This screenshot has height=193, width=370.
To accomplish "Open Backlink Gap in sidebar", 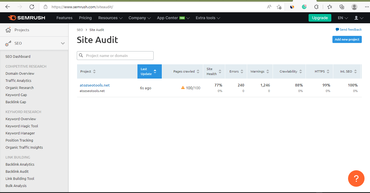I will (x=16, y=102).
